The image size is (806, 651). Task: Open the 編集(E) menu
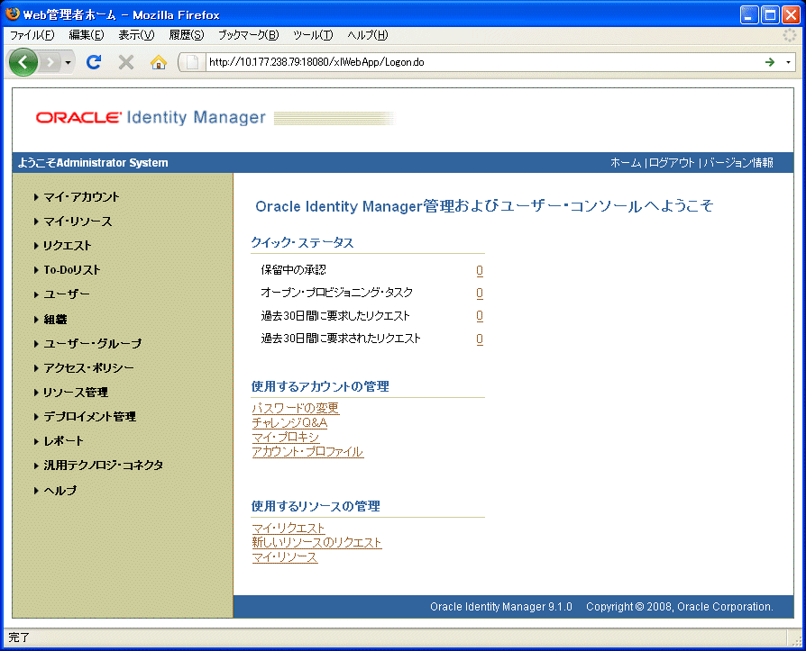(x=87, y=35)
